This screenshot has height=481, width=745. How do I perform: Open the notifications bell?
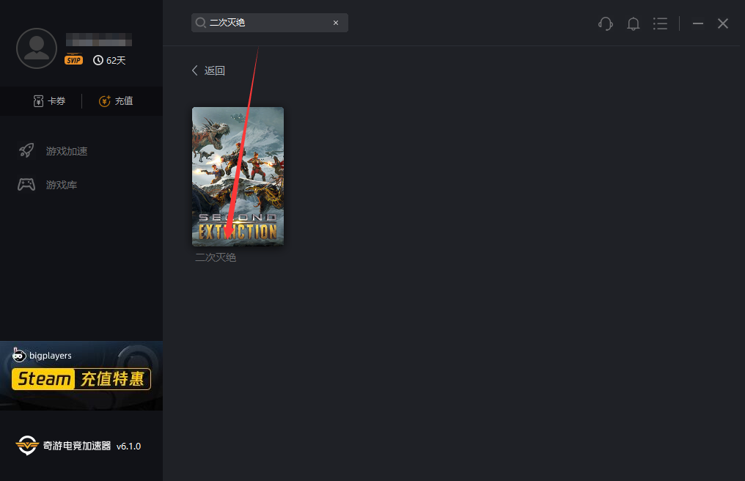click(x=634, y=23)
